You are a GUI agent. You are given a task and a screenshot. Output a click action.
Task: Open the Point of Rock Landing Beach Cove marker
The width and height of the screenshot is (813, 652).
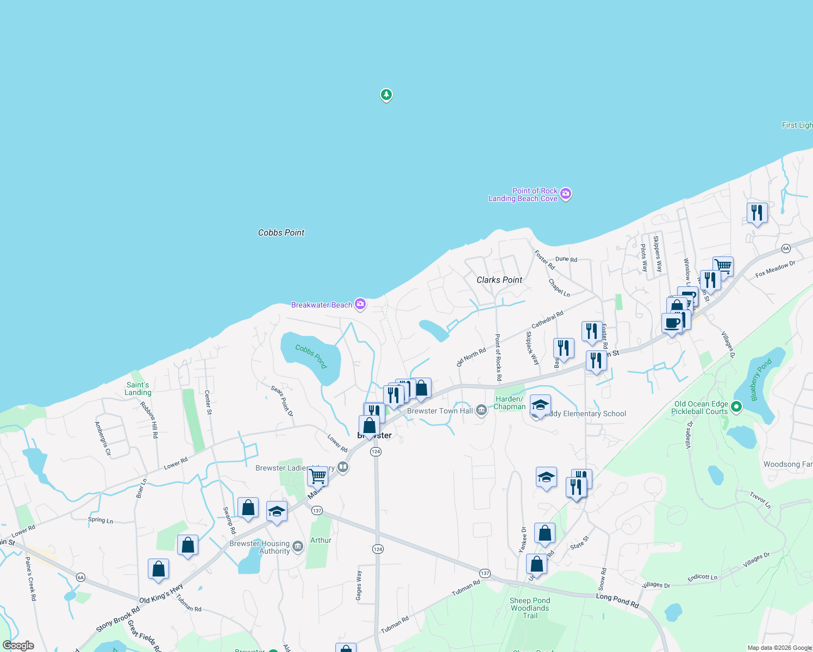(565, 195)
